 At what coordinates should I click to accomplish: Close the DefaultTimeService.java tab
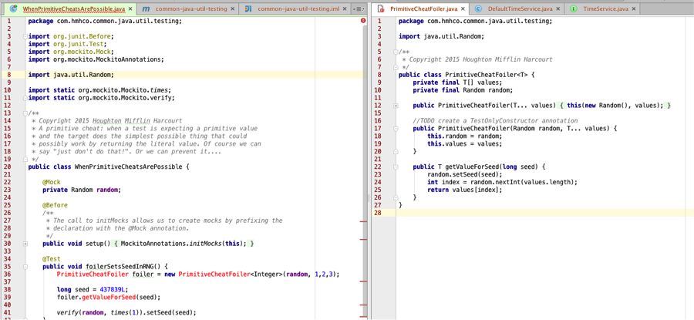tap(558, 8)
